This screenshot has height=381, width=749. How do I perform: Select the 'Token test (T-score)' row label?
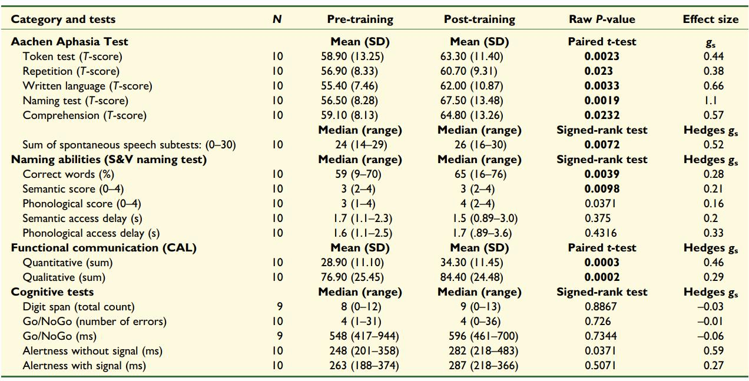pyautogui.click(x=72, y=57)
